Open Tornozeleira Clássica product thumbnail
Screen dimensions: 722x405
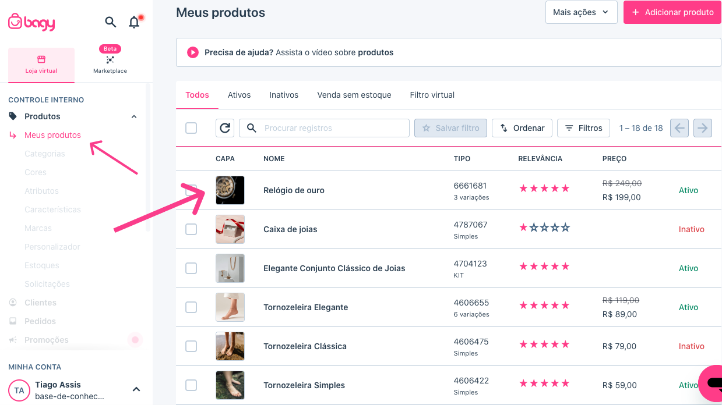pos(230,346)
